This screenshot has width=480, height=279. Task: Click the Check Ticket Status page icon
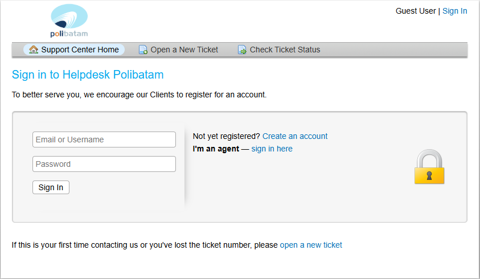pyautogui.click(x=242, y=50)
